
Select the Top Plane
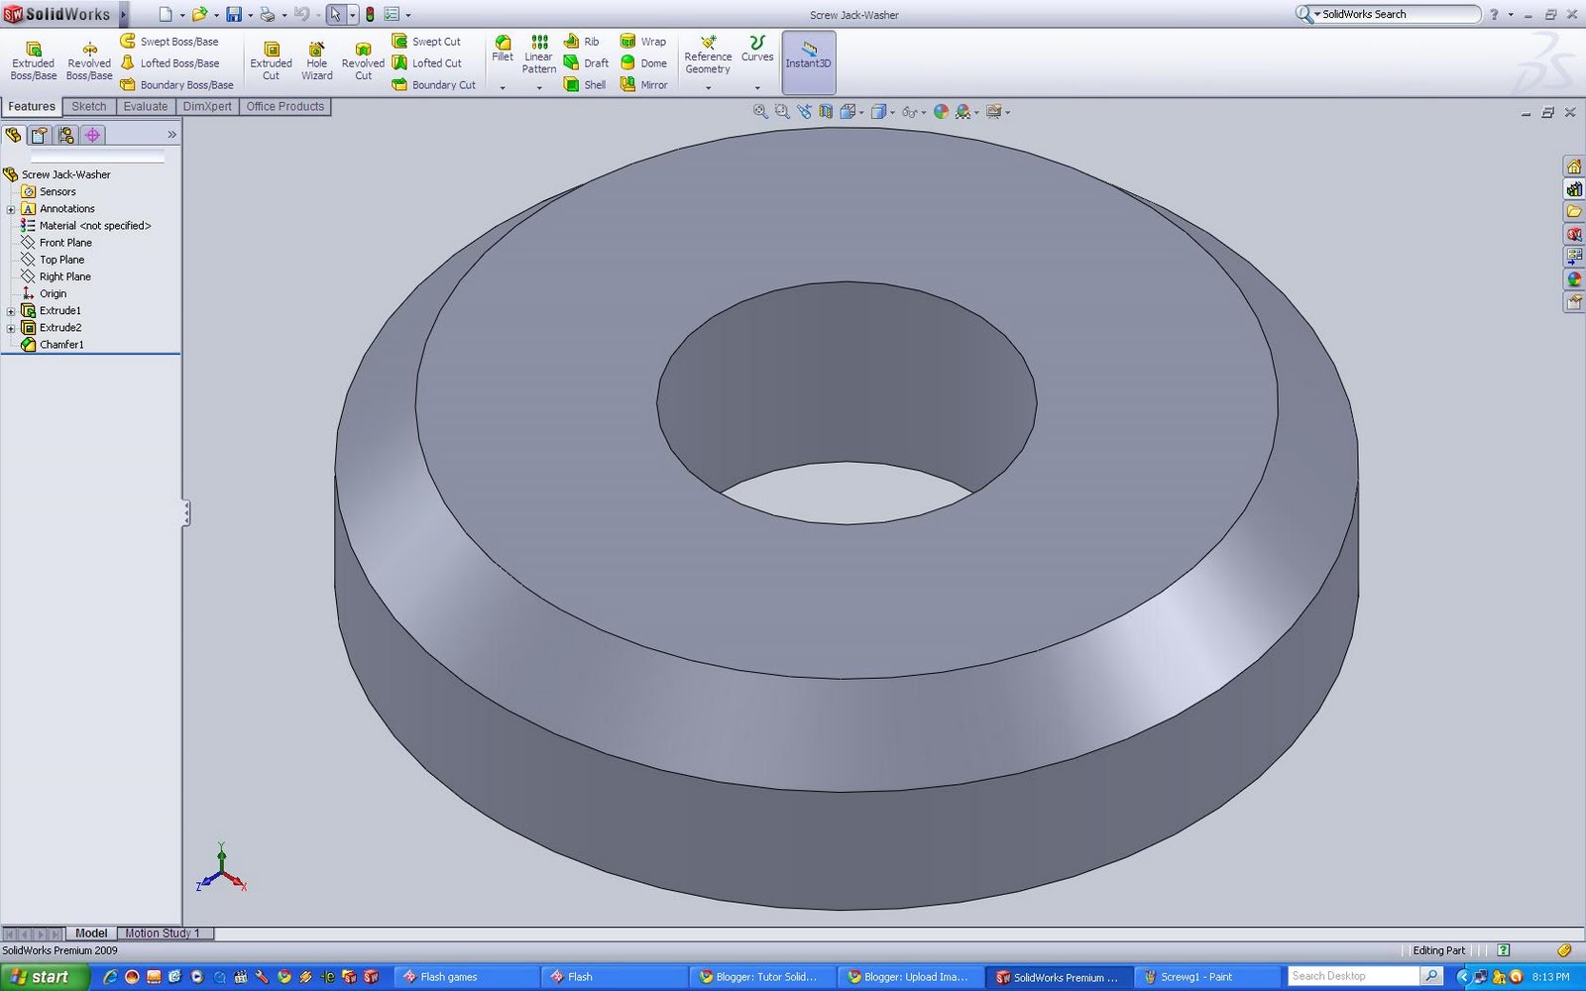(x=60, y=259)
